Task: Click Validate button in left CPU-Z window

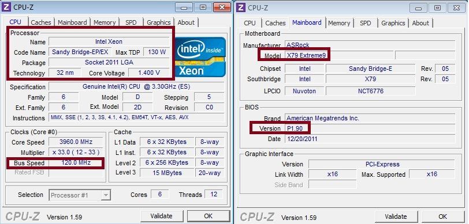Action: pyautogui.click(x=162, y=216)
